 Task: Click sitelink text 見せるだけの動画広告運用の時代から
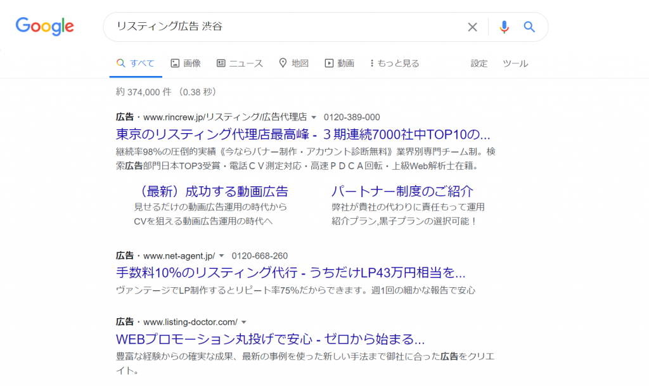pos(210,207)
